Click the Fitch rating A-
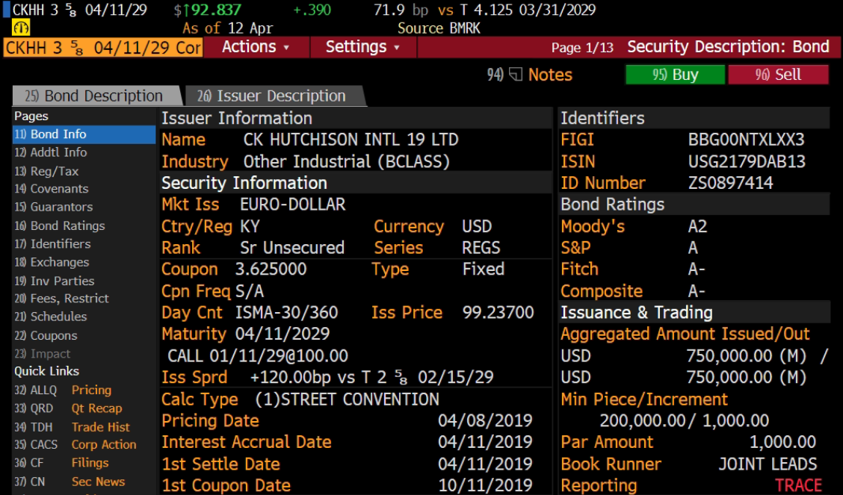The image size is (843, 495). [697, 269]
